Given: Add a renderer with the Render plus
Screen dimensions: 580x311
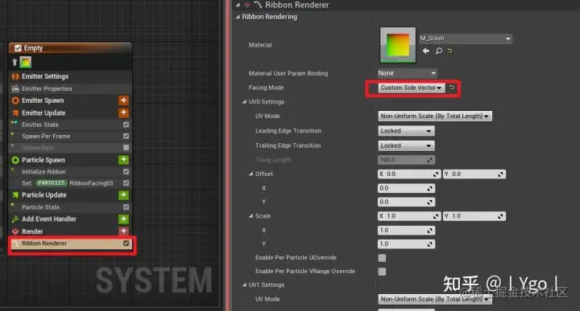Looking at the screenshot, I should pos(123,231).
